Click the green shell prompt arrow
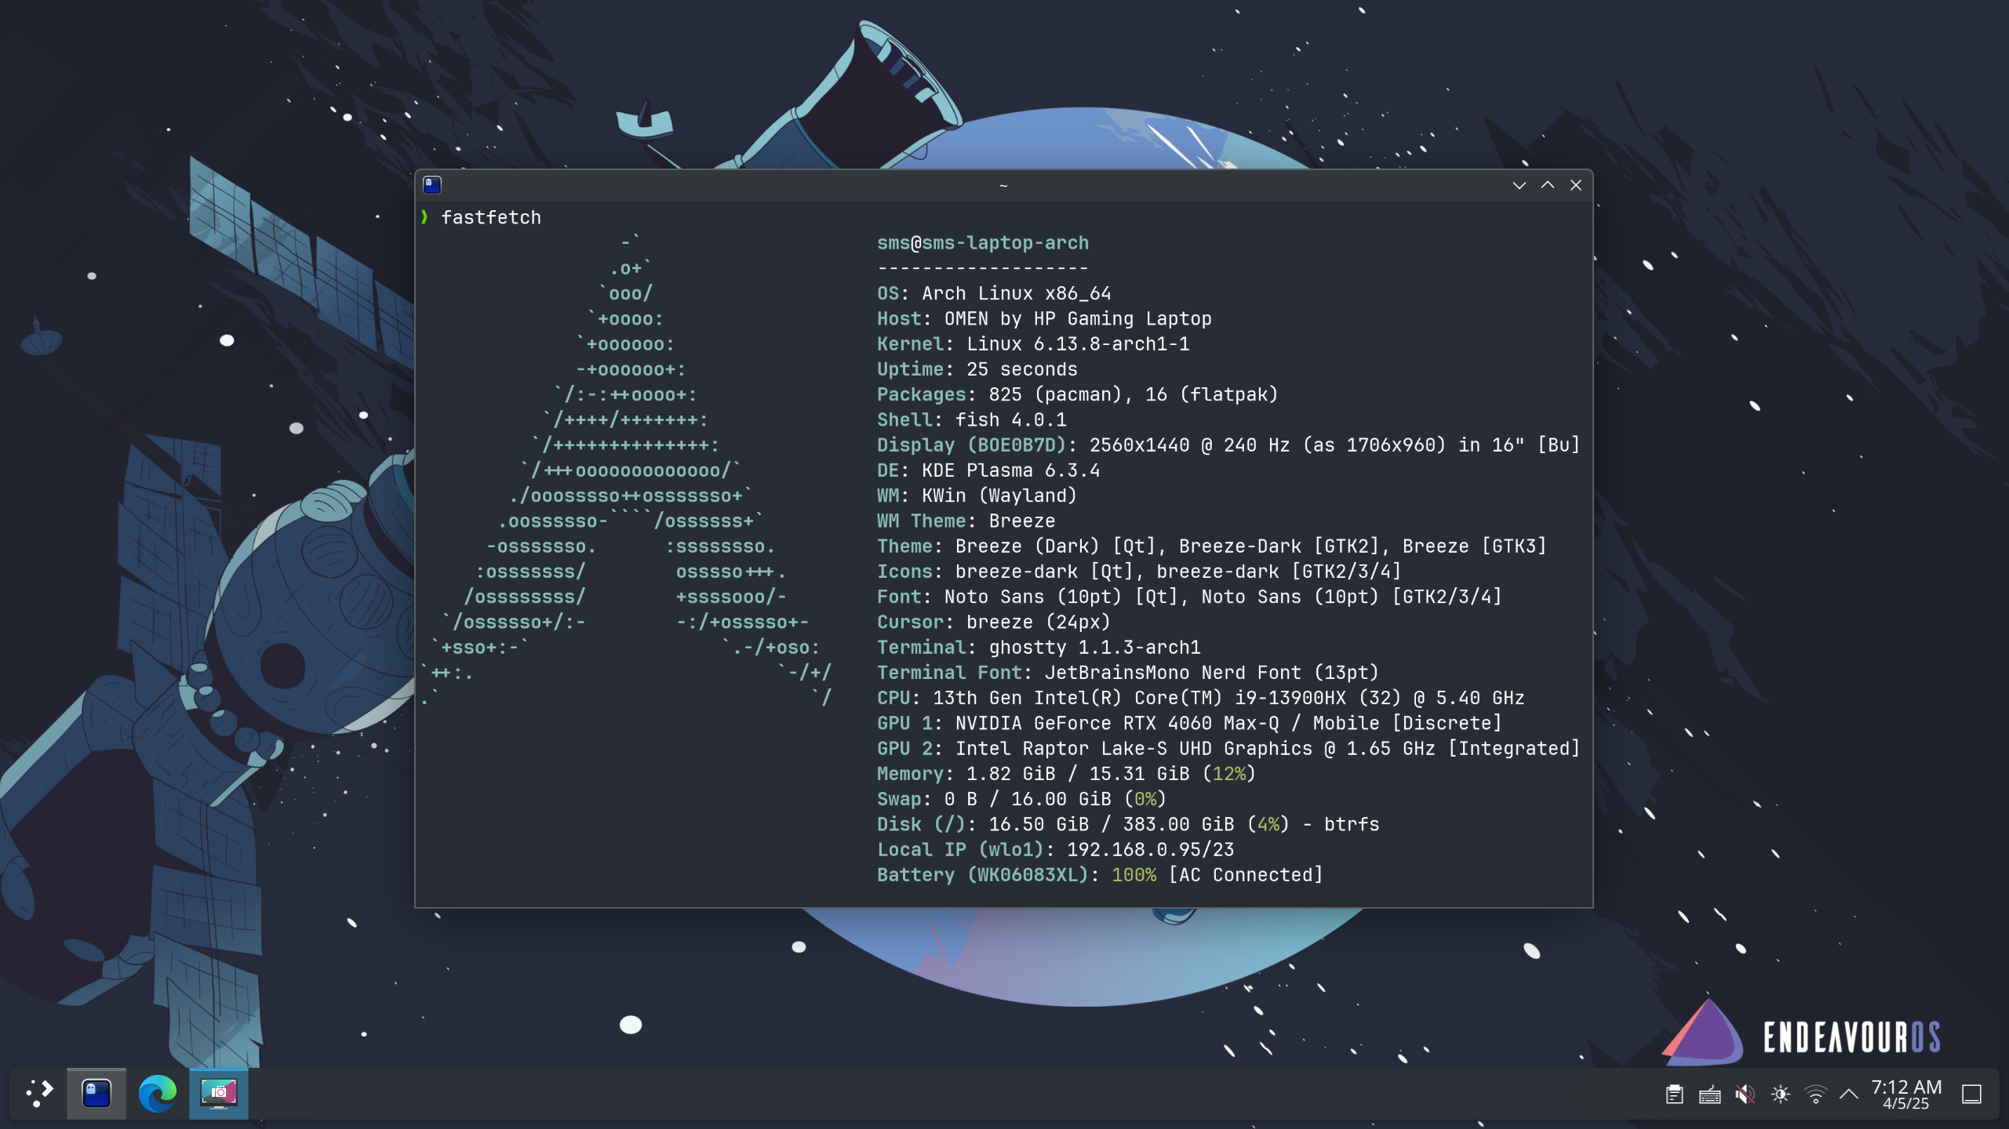This screenshot has height=1129, width=2009. click(x=424, y=217)
